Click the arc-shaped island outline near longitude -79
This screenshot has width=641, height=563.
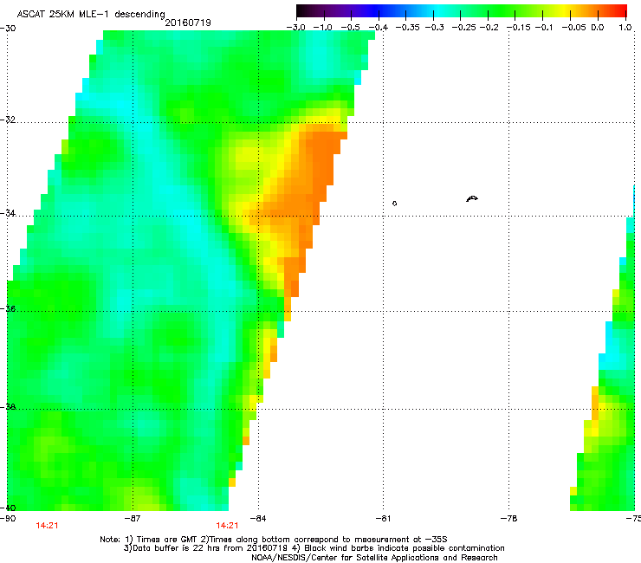click(x=472, y=198)
